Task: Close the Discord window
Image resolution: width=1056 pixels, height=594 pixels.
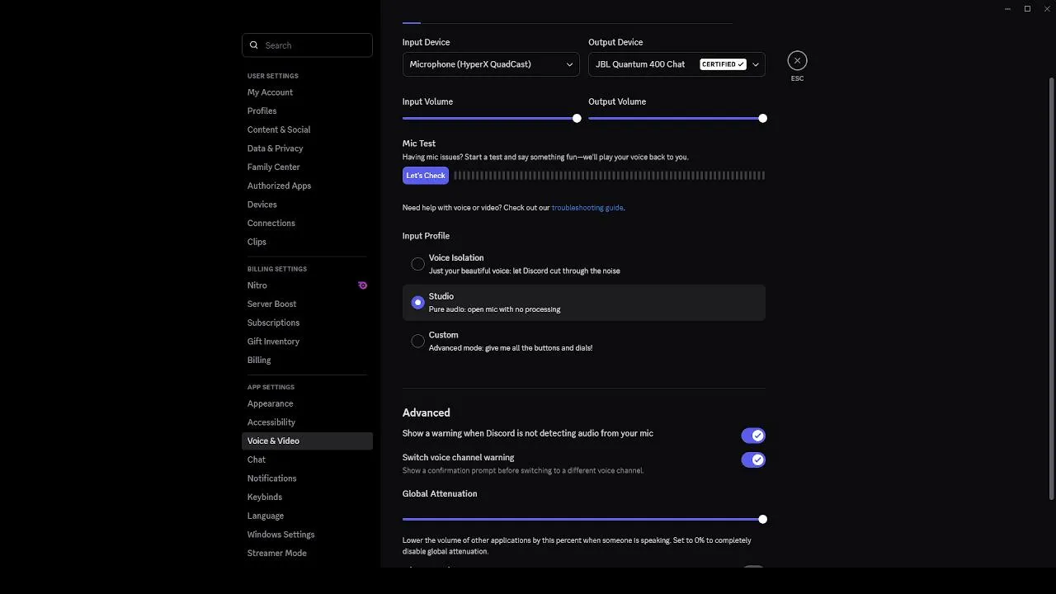Action: (x=1047, y=9)
